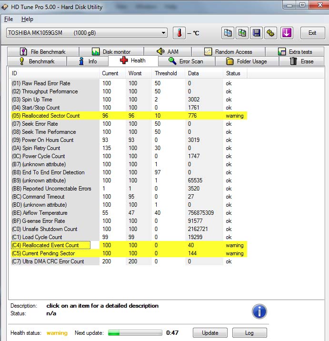
Task: Switch to the File Benchmark tab
Action: [x=43, y=52]
